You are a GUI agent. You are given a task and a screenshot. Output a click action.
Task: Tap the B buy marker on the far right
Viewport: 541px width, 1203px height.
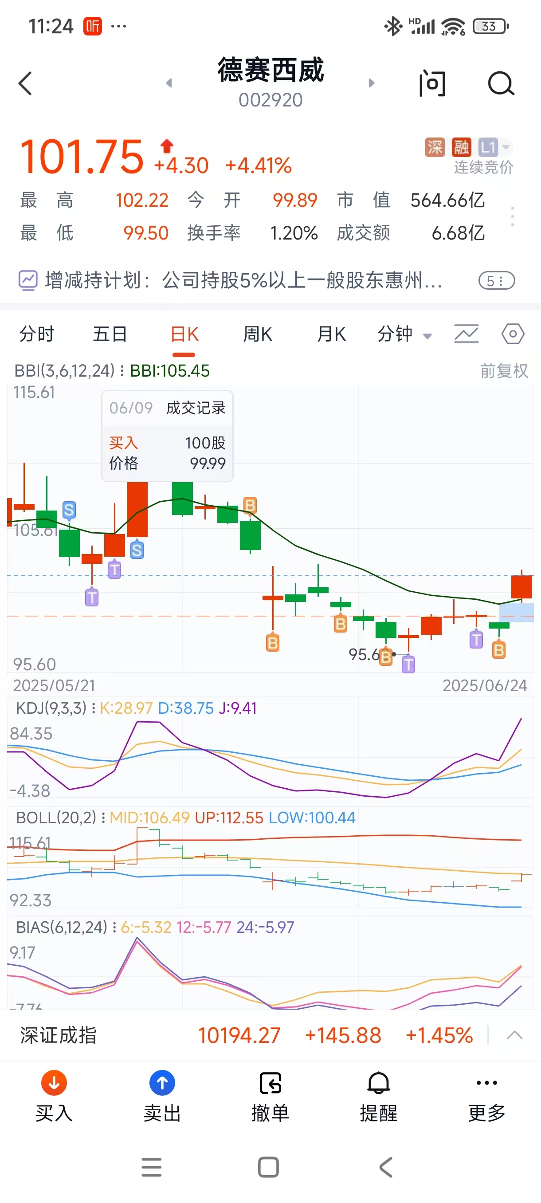click(498, 649)
